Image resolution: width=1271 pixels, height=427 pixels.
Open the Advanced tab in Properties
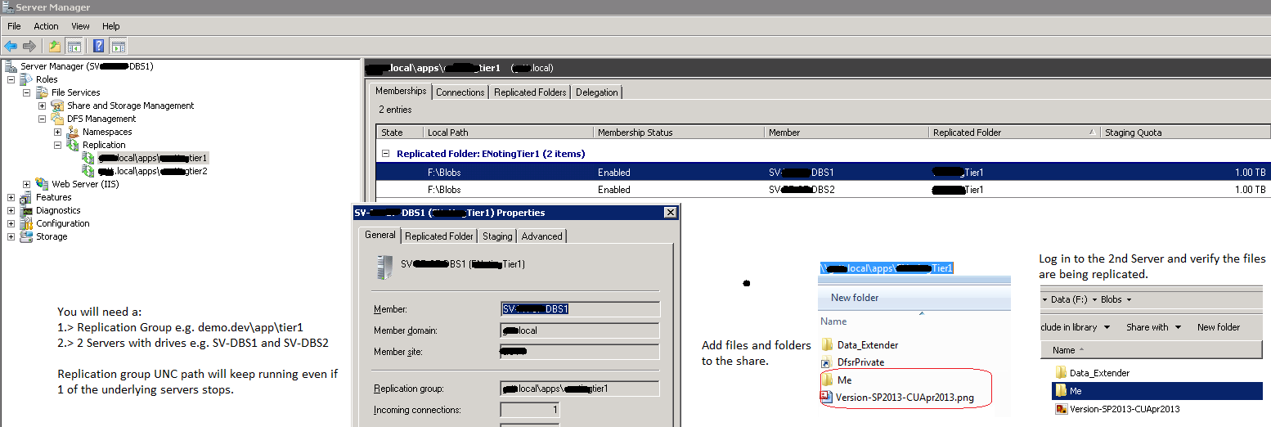point(542,236)
